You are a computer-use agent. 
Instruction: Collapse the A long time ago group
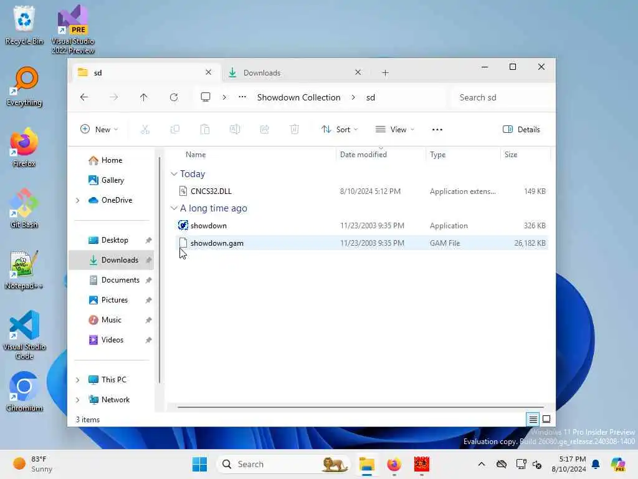(174, 208)
